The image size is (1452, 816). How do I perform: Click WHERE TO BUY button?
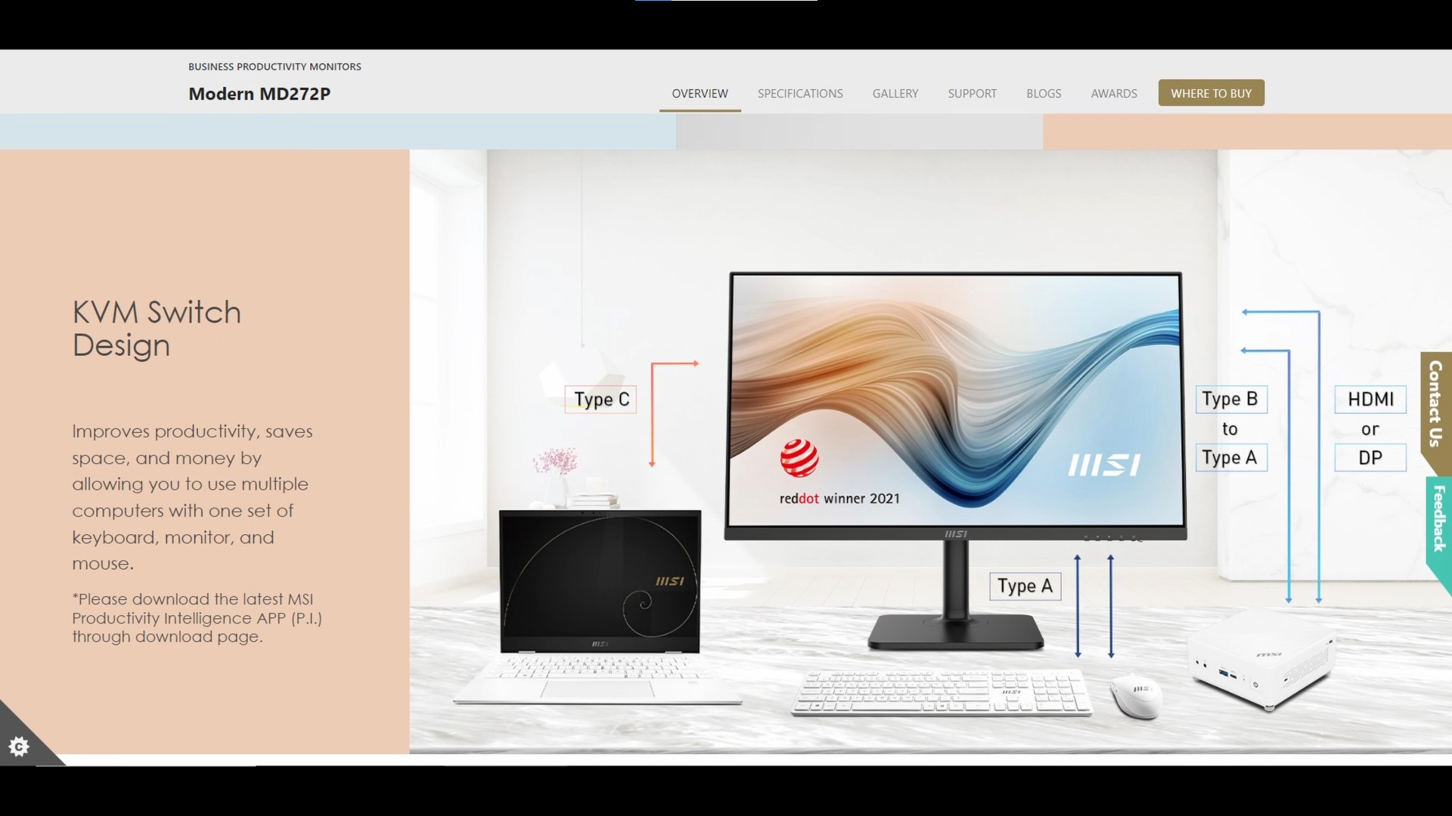(1211, 91)
